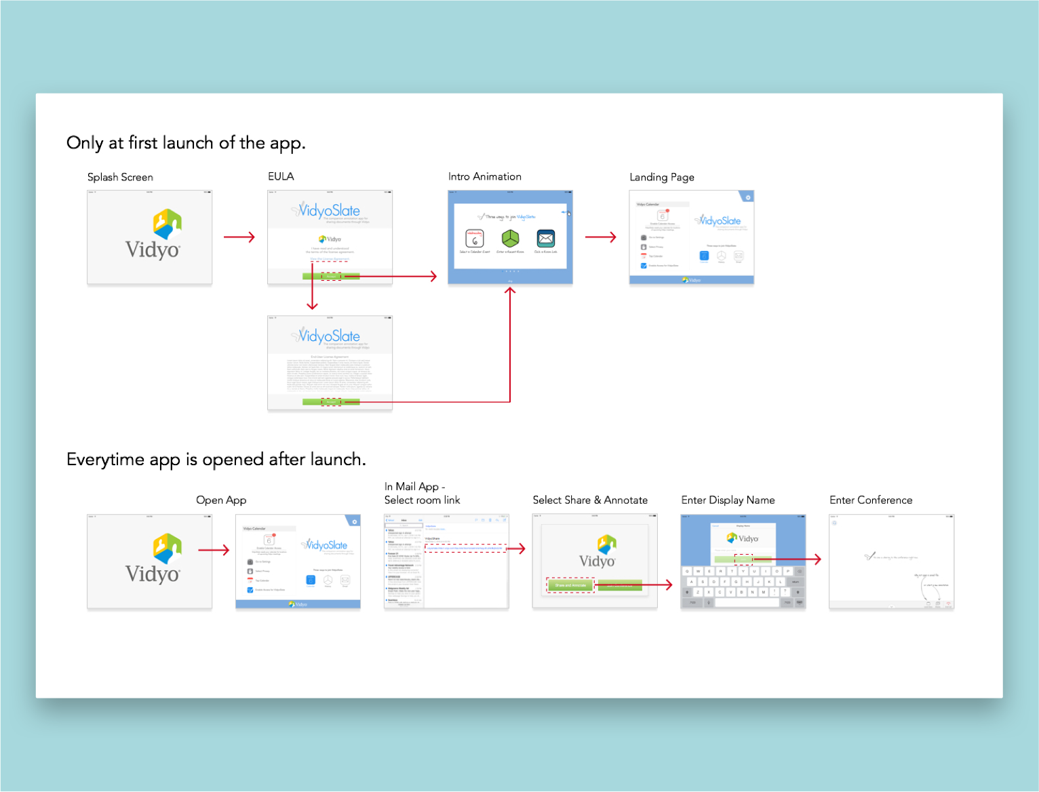The image size is (1039, 792).
Task: Click the "Select Share & Annotate" label
Action: [x=590, y=500]
